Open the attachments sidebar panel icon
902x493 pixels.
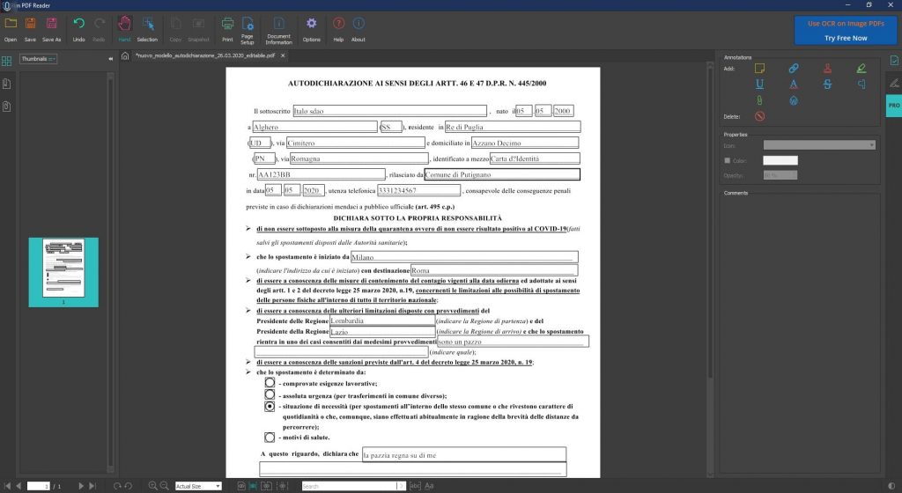(x=7, y=107)
